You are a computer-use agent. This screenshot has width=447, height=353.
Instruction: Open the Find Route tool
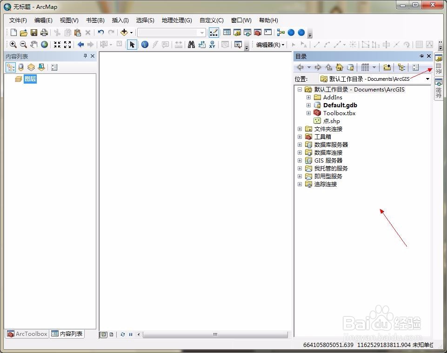coord(202,45)
